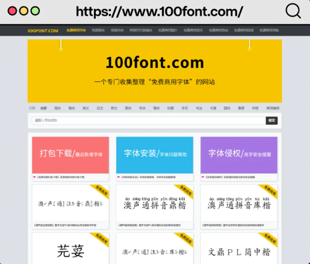Click the yellow 100font.com banner
Screen dimensions: 310x264
coord(155,71)
